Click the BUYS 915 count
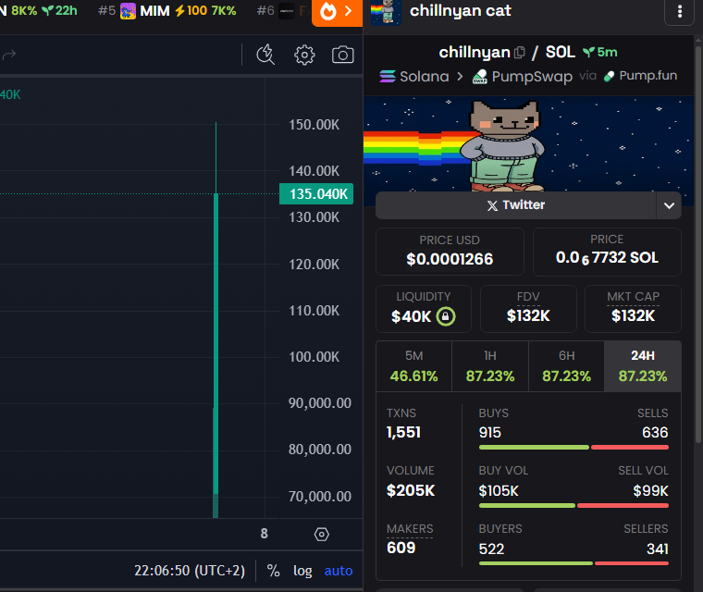Screen dimensions: 703x592 pyautogui.click(x=489, y=433)
